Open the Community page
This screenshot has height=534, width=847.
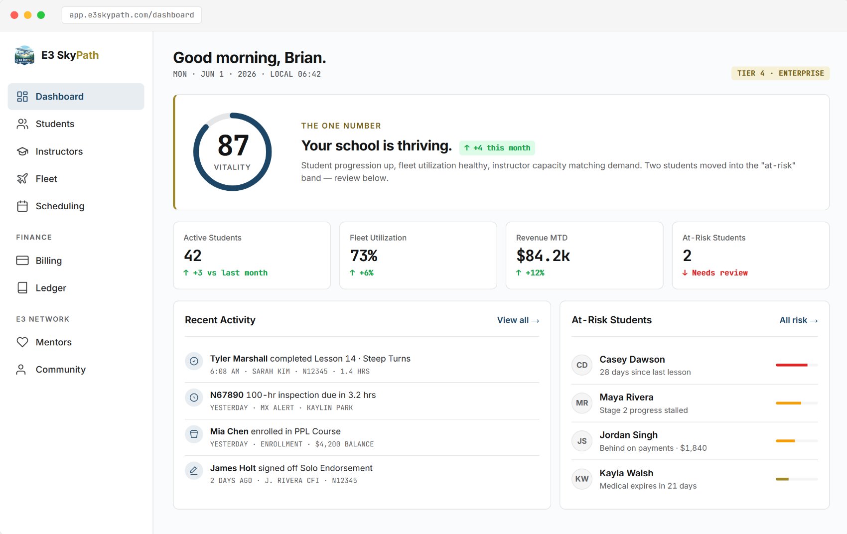pyautogui.click(x=76, y=370)
